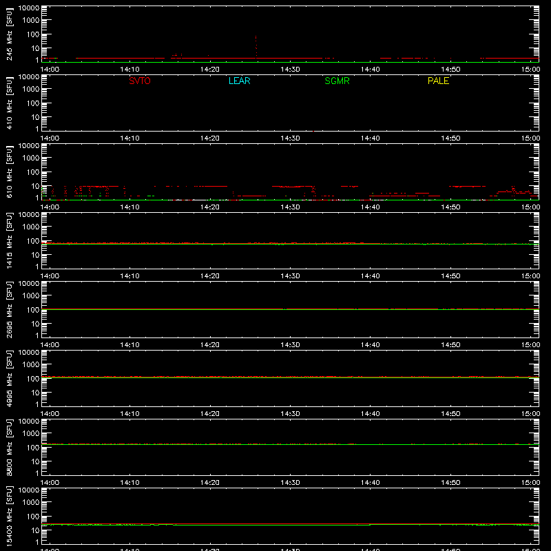Viewport: 551px width, 551px height.
Task: Select the 410 MHz [SFU] axis label
Action: pos(9,103)
